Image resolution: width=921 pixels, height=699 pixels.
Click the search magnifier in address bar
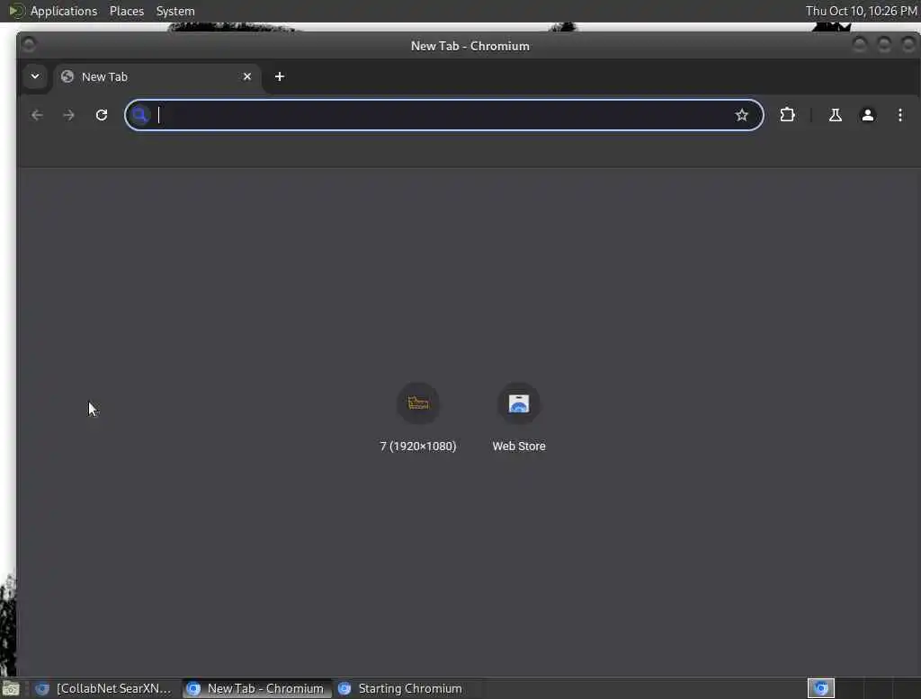pyautogui.click(x=139, y=115)
